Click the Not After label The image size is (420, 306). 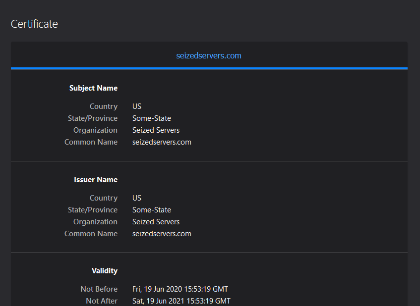(102, 301)
